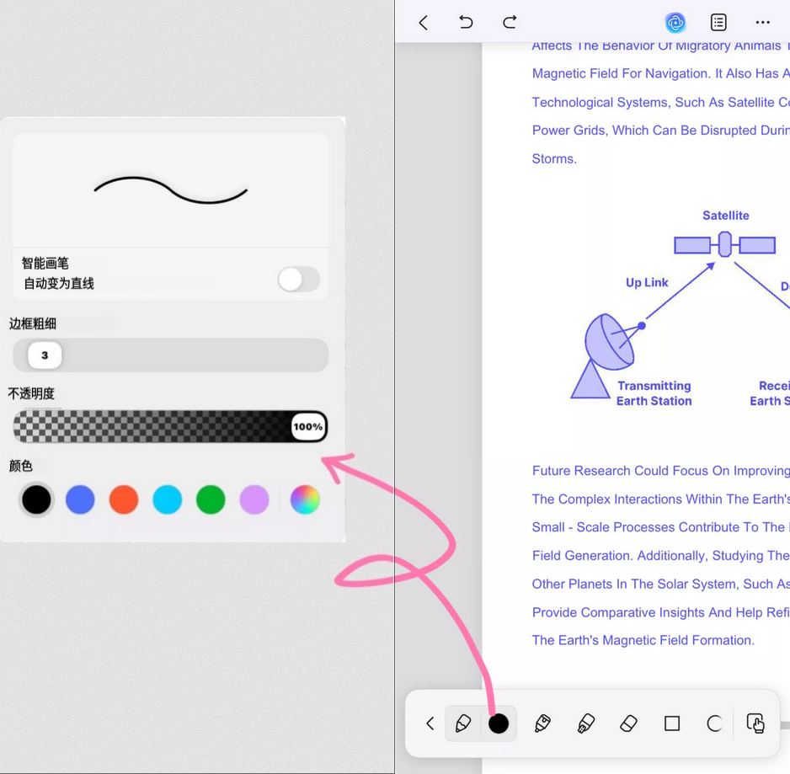The height and width of the screenshot is (774, 790).
Task: Select the pen tool in bottom toolbar
Action: pyautogui.click(x=463, y=723)
